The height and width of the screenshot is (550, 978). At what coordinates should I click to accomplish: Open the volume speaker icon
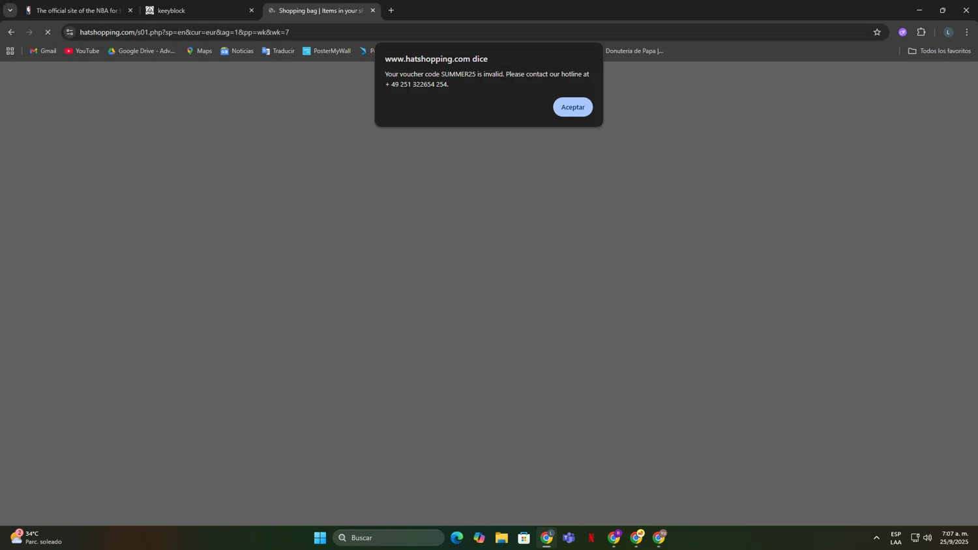point(927,538)
